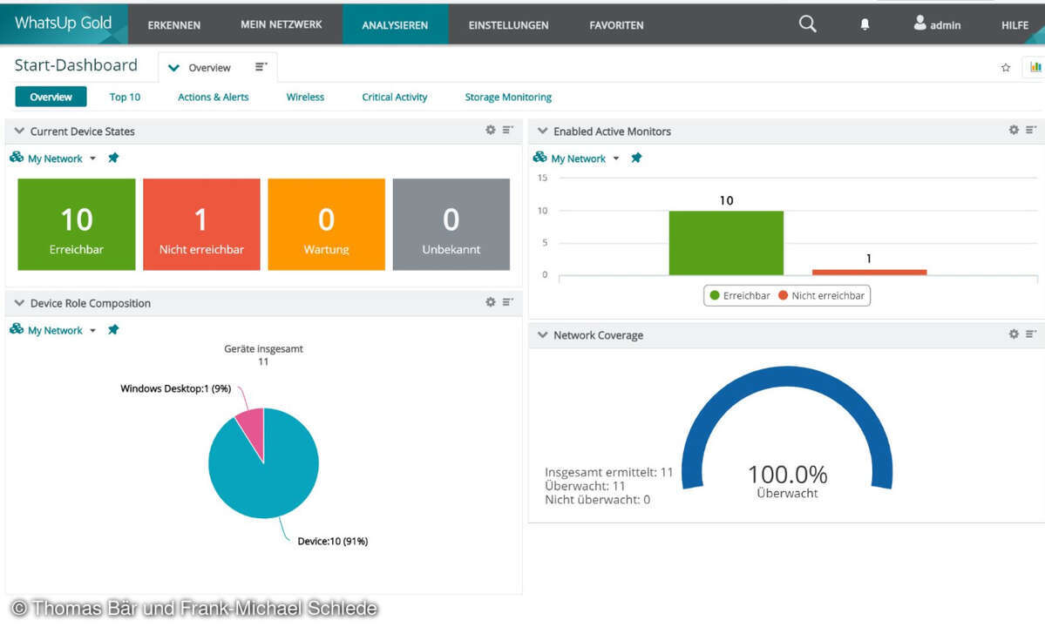Click the Windows Desktop:1 (9%) label
The height and width of the screenshot is (627, 1045).
(x=176, y=388)
